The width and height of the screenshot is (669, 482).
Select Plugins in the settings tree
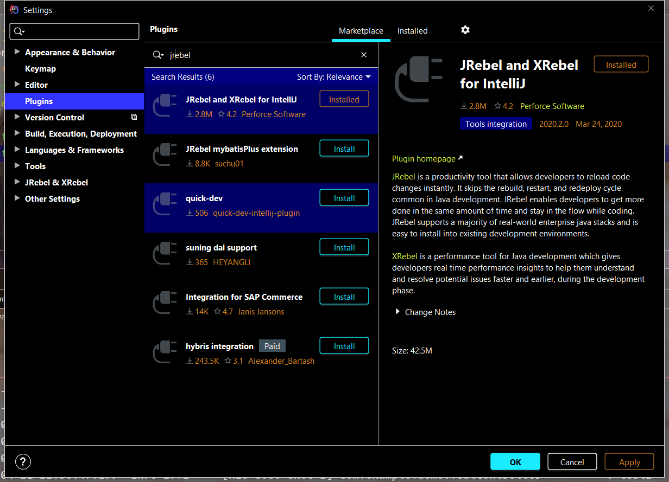click(74, 101)
